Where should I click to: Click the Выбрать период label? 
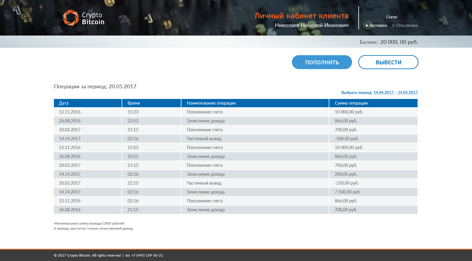[x=357, y=92]
